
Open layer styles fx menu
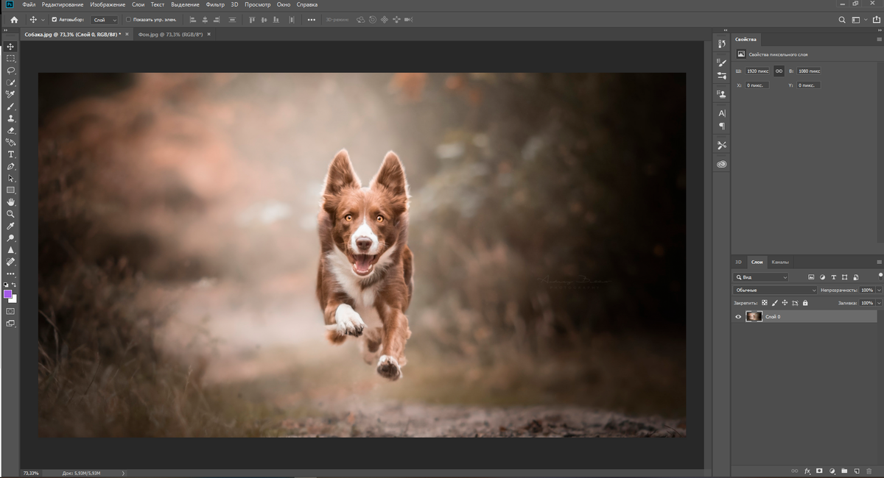[807, 471]
